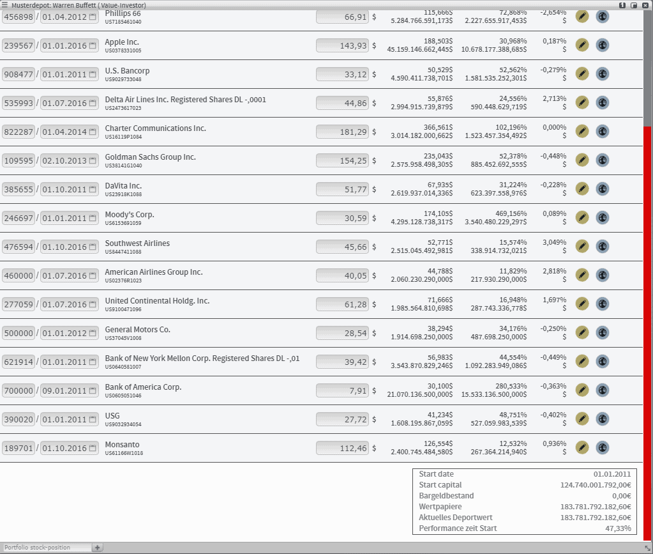Click the vertical scrollbar thumb

(x=648, y=64)
